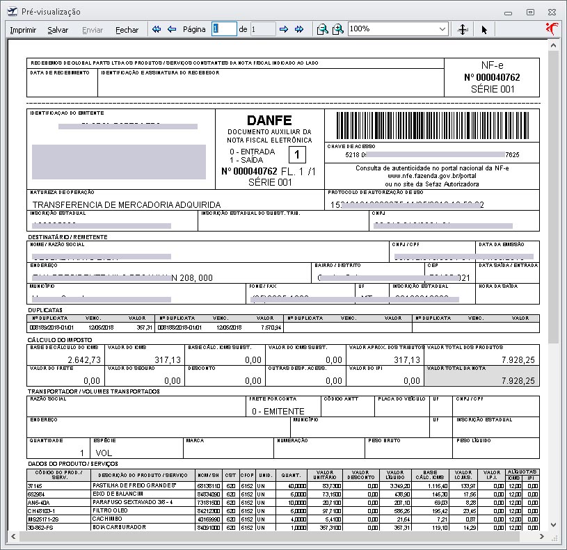Open the 100% zoom level dropdown
Image resolution: width=567 pixels, height=550 pixels.
pyautogui.click(x=442, y=29)
